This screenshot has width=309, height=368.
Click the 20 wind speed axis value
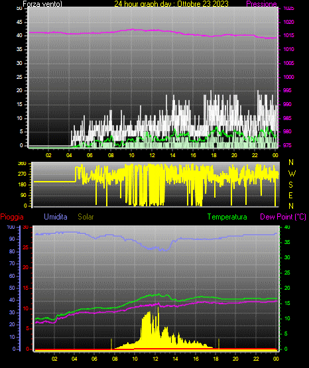coord(19,91)
